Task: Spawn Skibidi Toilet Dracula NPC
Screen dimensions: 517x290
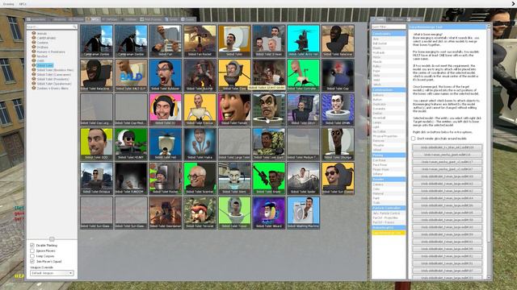Action: click(200, 110)
